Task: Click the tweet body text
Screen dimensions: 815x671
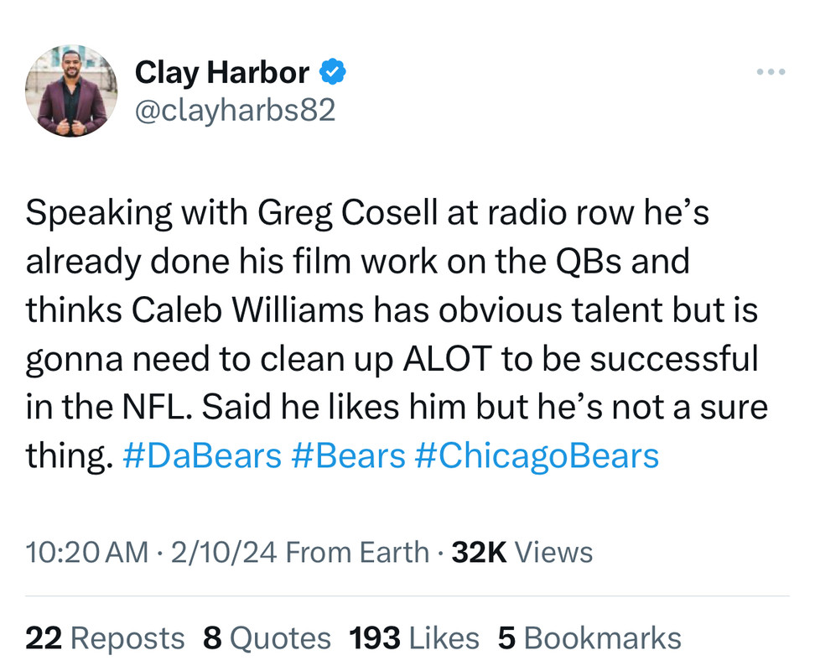Action: [x=397, y=334]
